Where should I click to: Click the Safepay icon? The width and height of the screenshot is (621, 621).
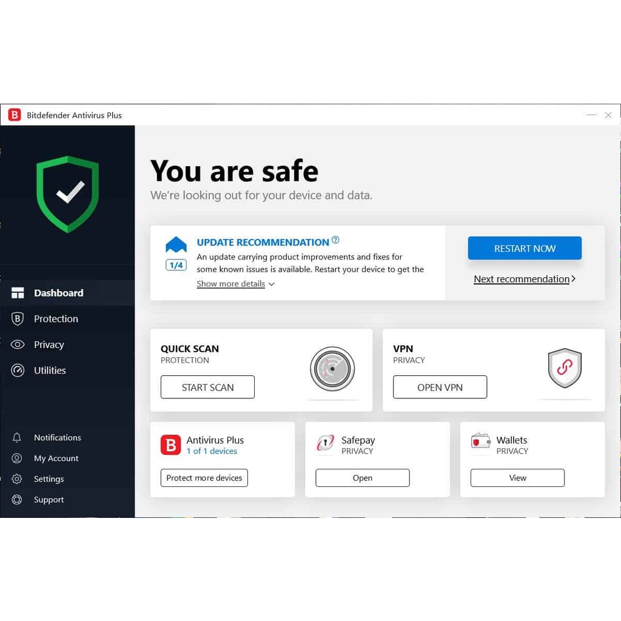[326, 443]
